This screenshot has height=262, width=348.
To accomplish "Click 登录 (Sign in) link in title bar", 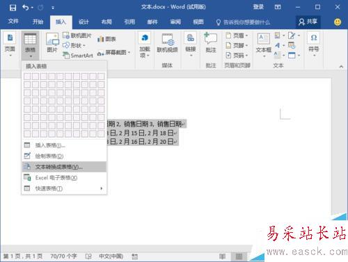I will click(258, 7).
